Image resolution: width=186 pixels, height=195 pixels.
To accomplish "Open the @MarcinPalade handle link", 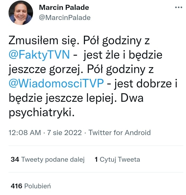I will point(65,18).
